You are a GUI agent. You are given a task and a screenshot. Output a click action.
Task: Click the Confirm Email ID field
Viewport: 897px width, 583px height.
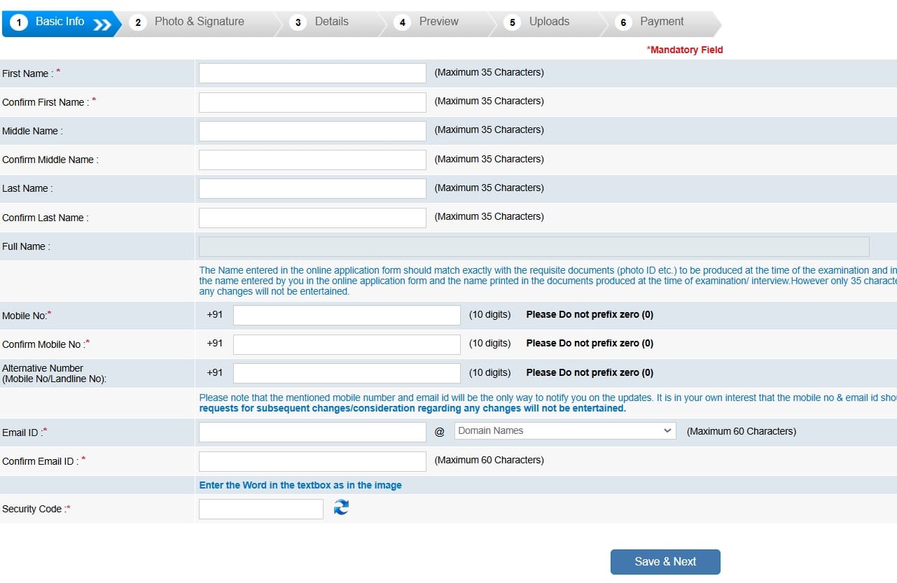[312, 461]
